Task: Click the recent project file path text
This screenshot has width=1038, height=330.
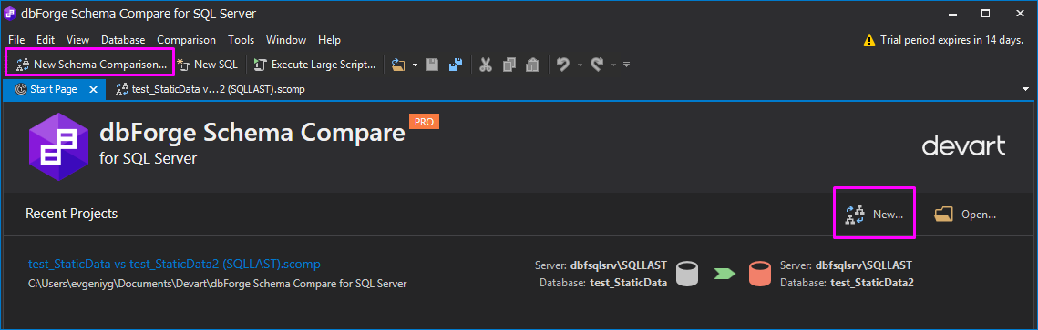Action: pyautogui.click(x=217, y=284)
